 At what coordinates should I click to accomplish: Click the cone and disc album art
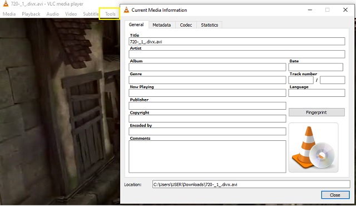[x=313, y=148]
